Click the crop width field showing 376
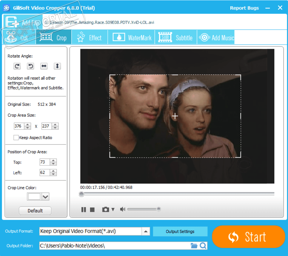Screen dimensions: 288x256 [x=19, y=126]
